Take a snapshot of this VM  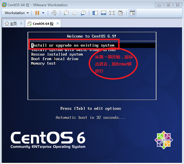66,13
